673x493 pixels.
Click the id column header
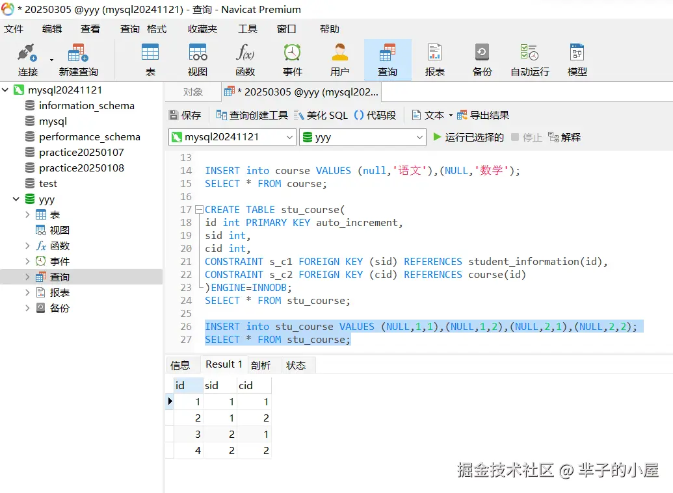click(x=188, y=385)
